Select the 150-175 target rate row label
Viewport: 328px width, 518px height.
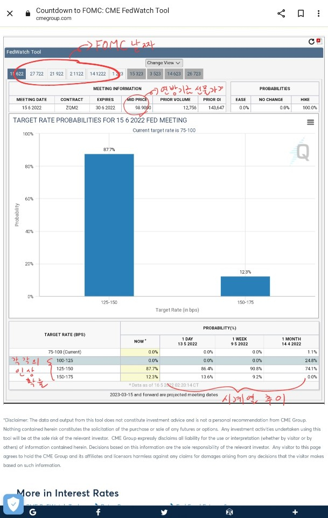(x=65, y=377)
